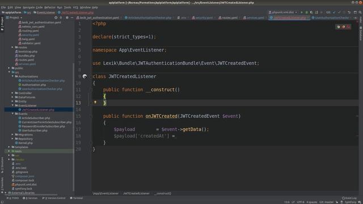The height and width of the screenshot is (204, 363).
Task: Open the Navigate menu
Action: [x=28, y=7]
